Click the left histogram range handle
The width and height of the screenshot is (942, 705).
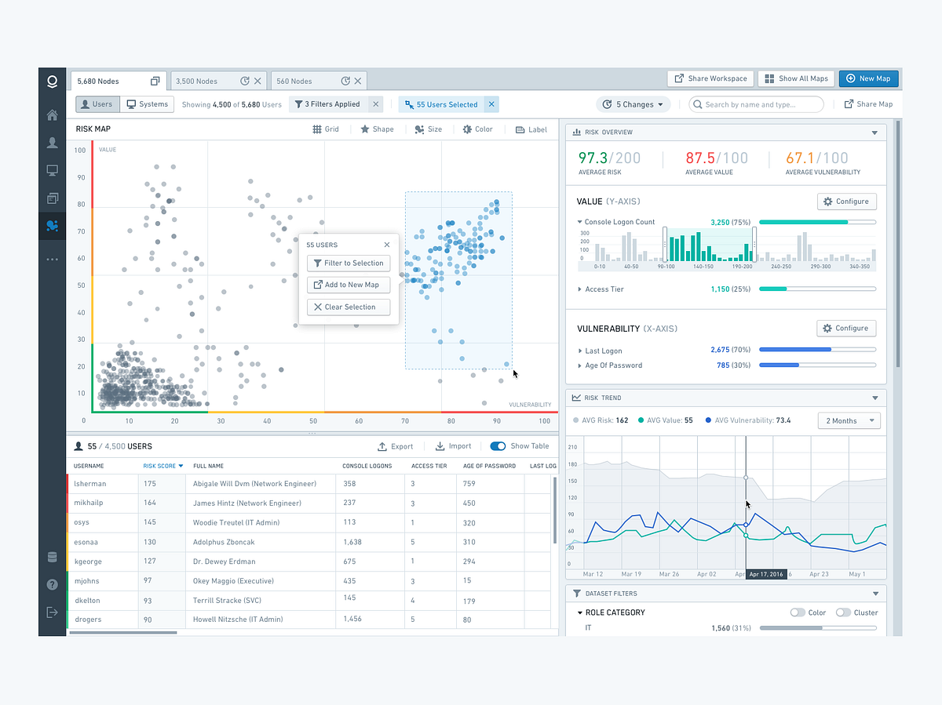[665, 244]
